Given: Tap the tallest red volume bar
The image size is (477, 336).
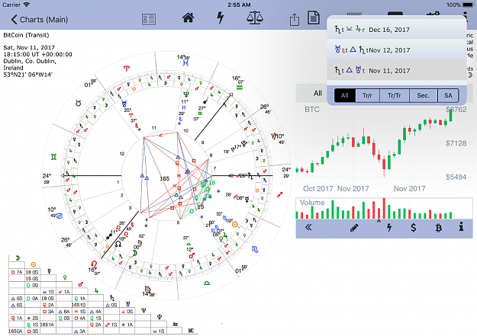Looking at the screenshot, I should (x=384, y=209).
